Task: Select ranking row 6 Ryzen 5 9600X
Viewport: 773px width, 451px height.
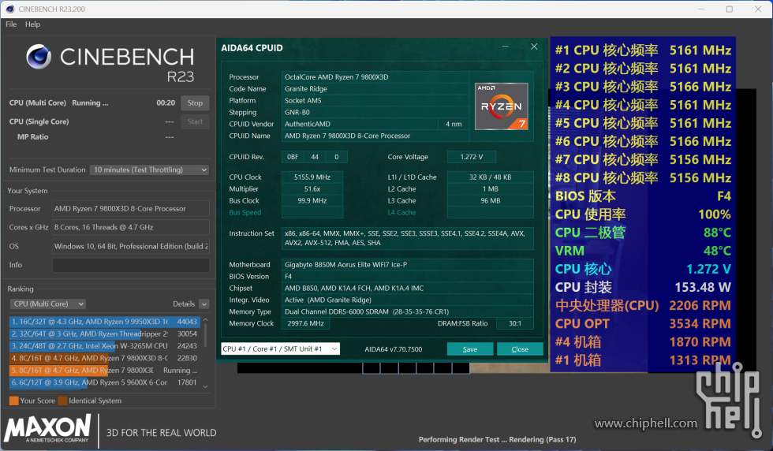Action: pyautogui.click(x=104, y=382)
